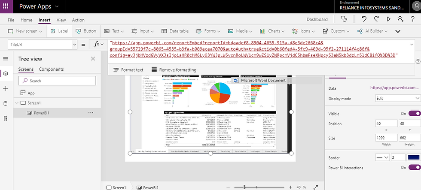This screenshot has width=421, height=190.
Task: Open the fx function dropdown
Action: 98,45
